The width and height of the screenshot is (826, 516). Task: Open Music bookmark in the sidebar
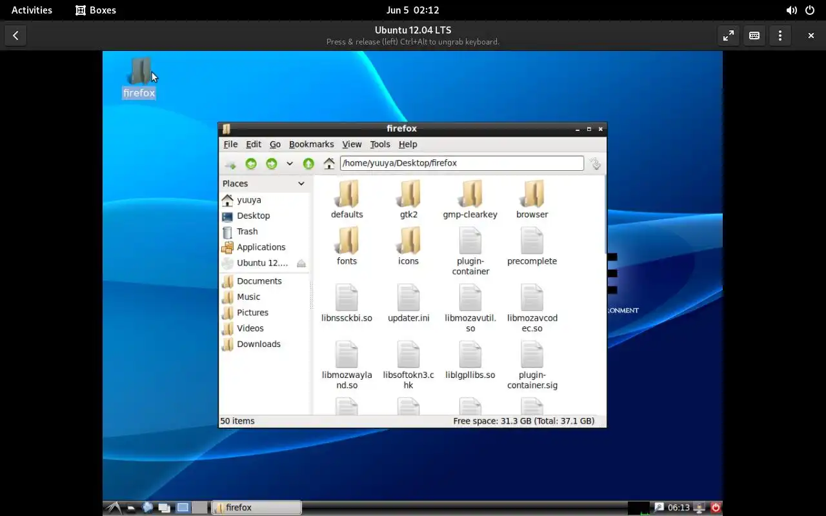[265, 297]
